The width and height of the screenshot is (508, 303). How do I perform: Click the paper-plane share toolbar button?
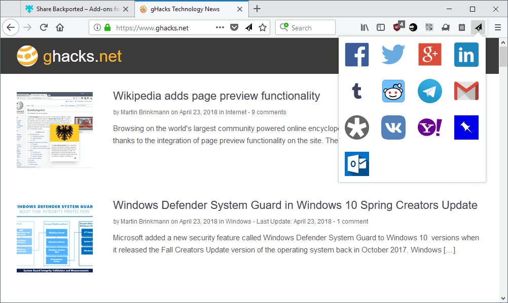478,27
